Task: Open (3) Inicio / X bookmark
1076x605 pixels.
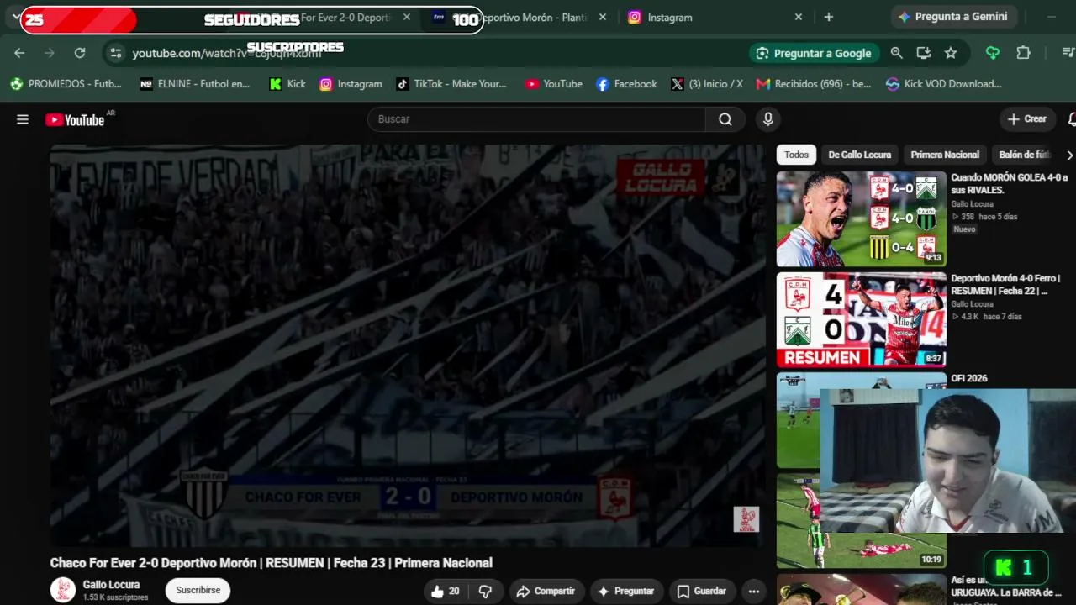Action: pos(707,84)
